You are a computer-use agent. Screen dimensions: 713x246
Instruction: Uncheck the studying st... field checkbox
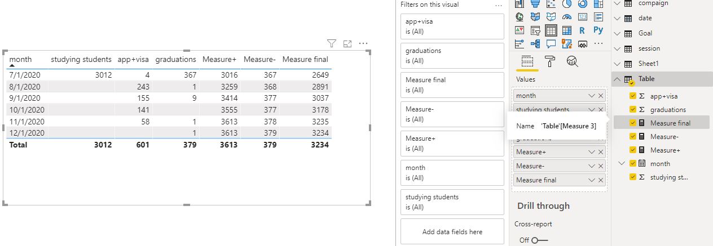(632, 177)
